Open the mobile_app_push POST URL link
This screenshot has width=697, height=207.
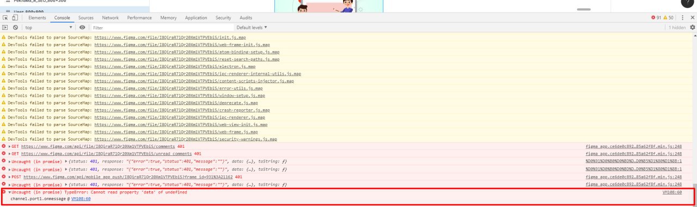click(x=129, y=177)
